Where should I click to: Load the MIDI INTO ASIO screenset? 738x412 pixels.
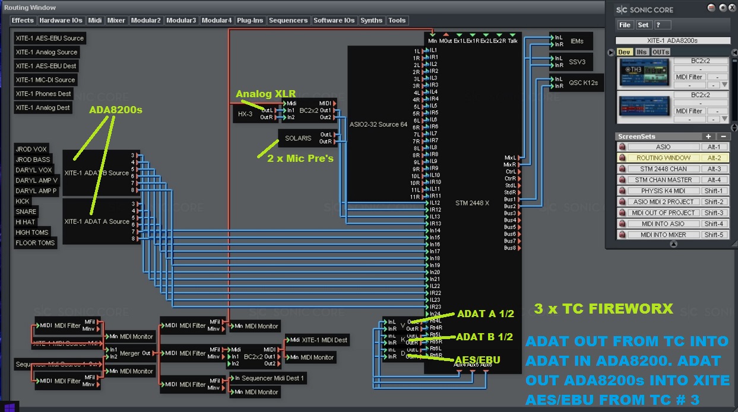(x=663, y=224)
